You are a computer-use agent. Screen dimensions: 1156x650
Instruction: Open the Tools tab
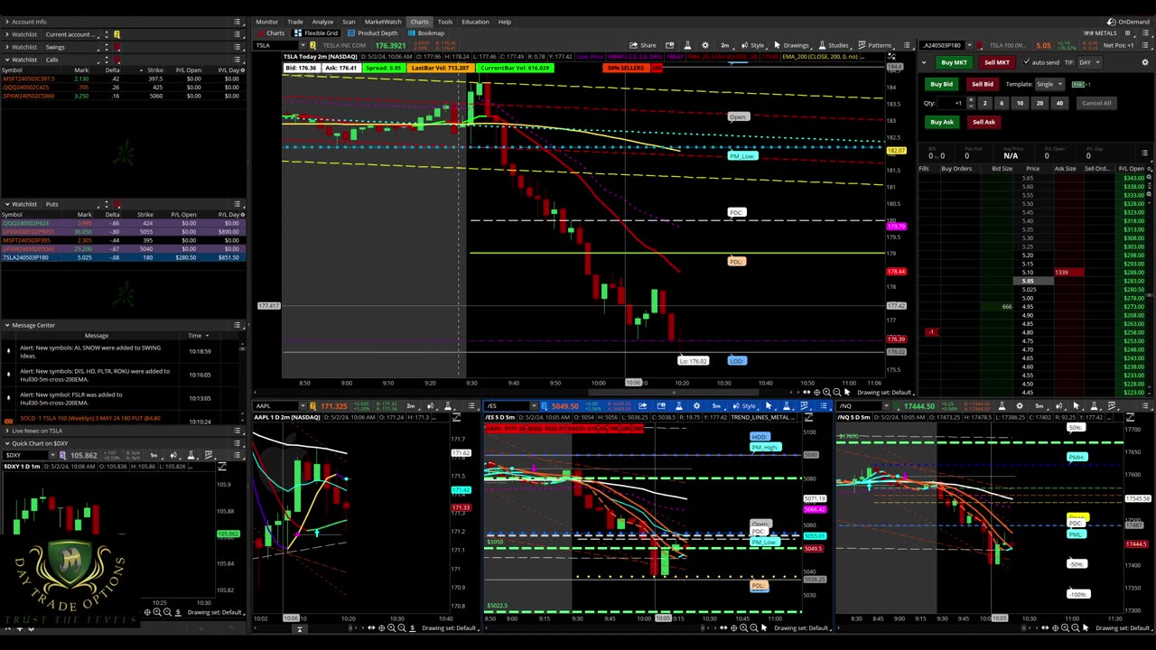[x=445, y=22]
